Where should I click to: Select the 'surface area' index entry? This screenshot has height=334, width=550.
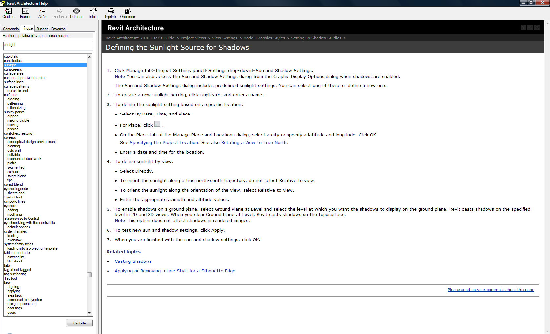coord(14,73)
